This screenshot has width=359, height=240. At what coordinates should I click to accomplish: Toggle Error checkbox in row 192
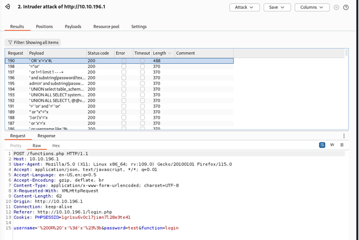click(124, 100)
